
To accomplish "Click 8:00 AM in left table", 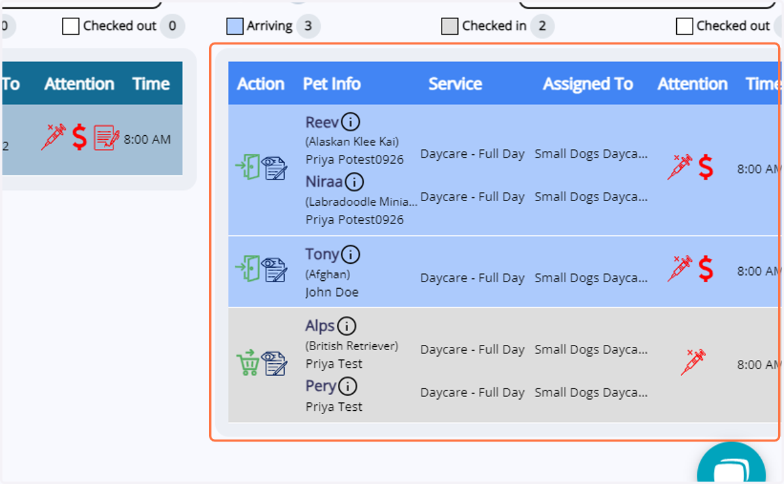I will (148, 139).
